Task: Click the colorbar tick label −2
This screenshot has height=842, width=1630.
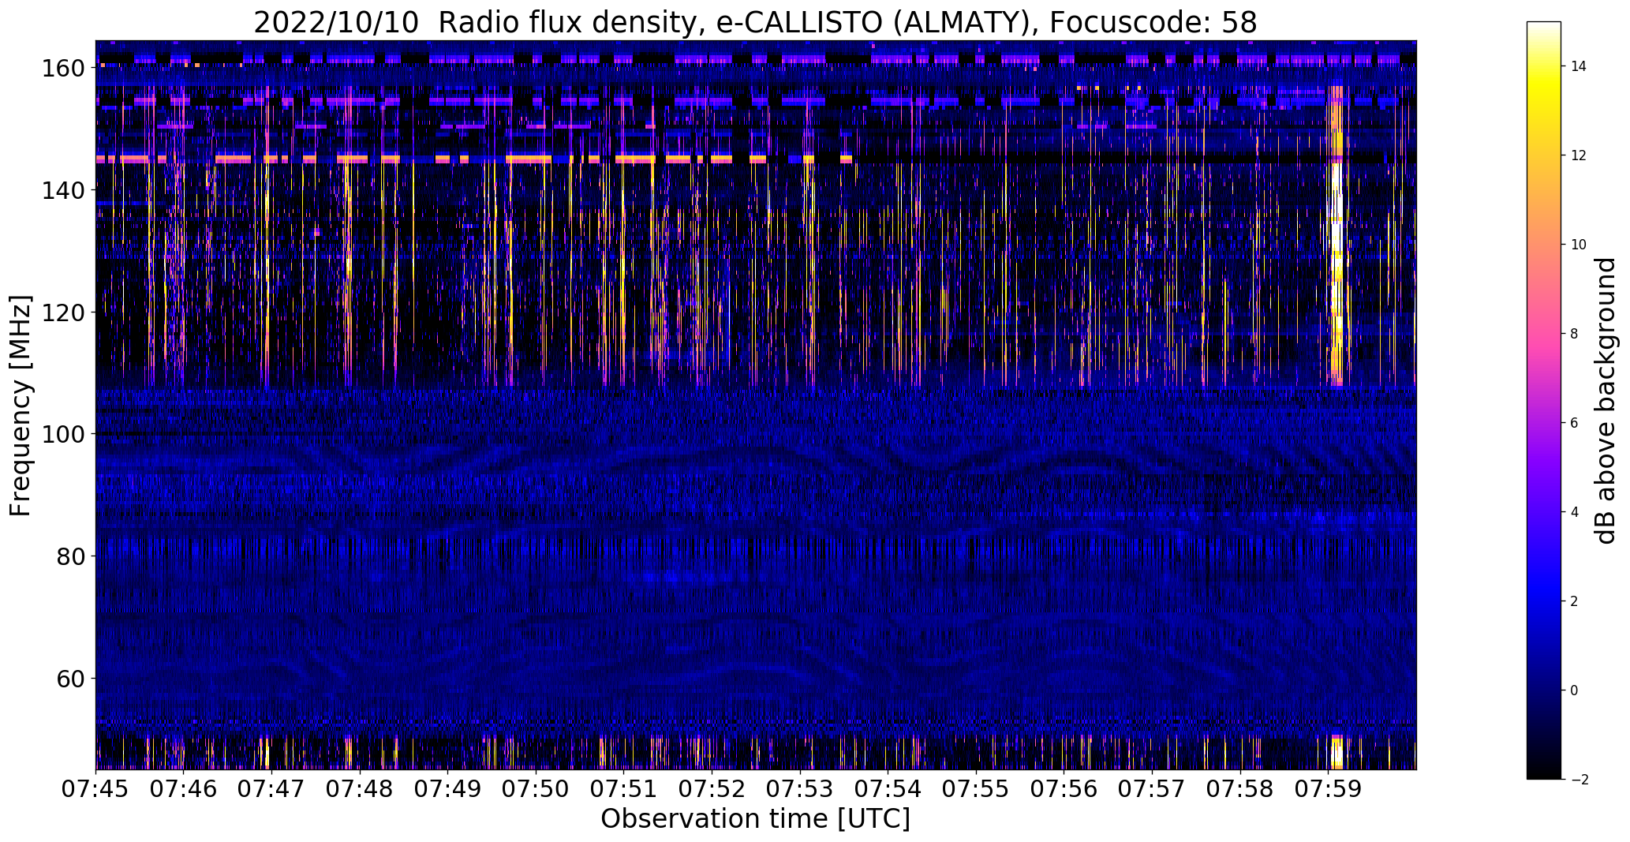Action: tap(1579, 780)
